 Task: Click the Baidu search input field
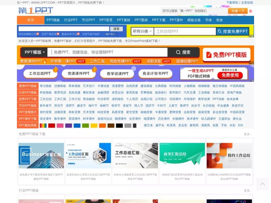(x=194, y=11)
